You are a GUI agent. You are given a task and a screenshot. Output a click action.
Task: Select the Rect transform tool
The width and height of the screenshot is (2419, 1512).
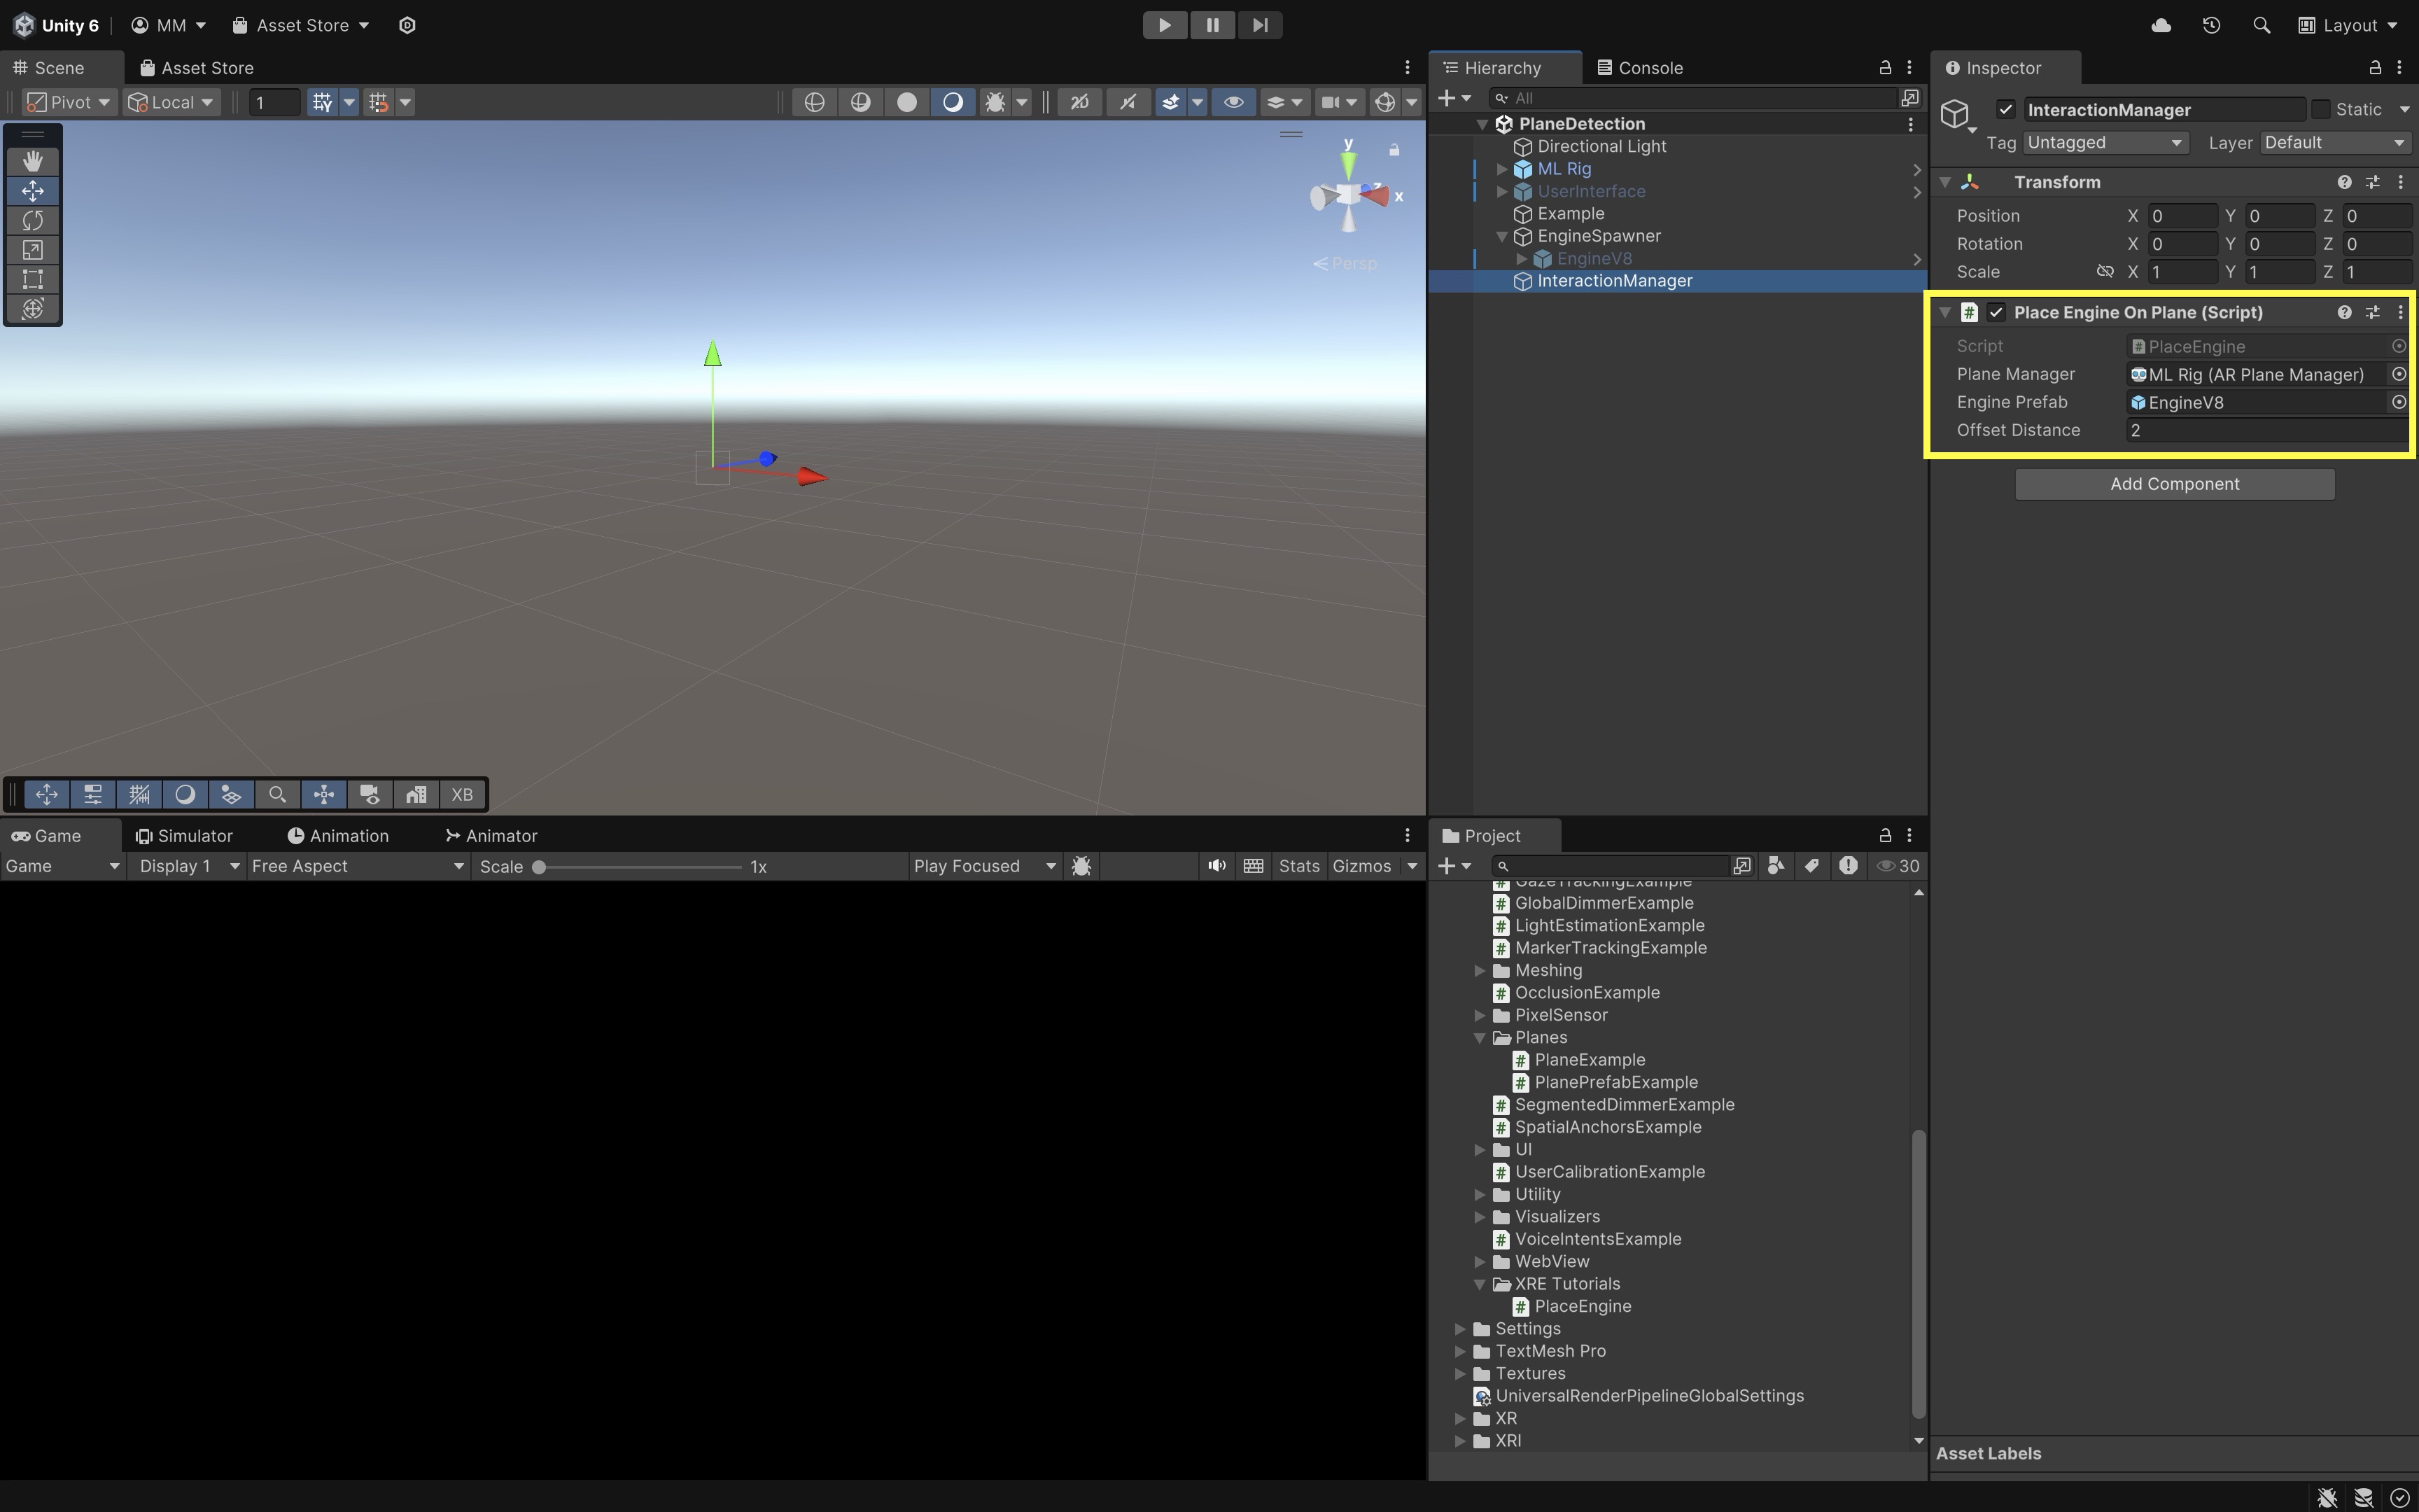(32, 279)
